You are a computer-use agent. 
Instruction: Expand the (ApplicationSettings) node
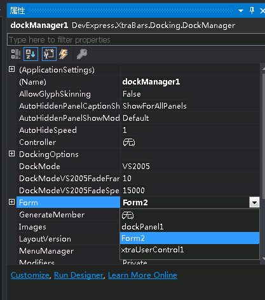12,69
